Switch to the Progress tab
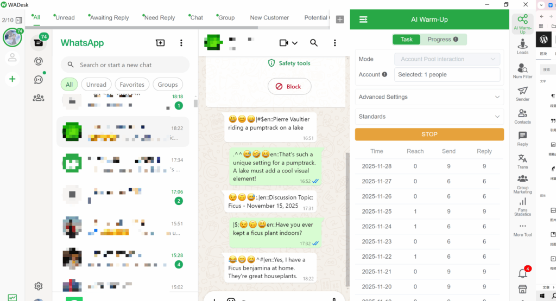Viewport: 556px width, 301px height. pos(442,40)
